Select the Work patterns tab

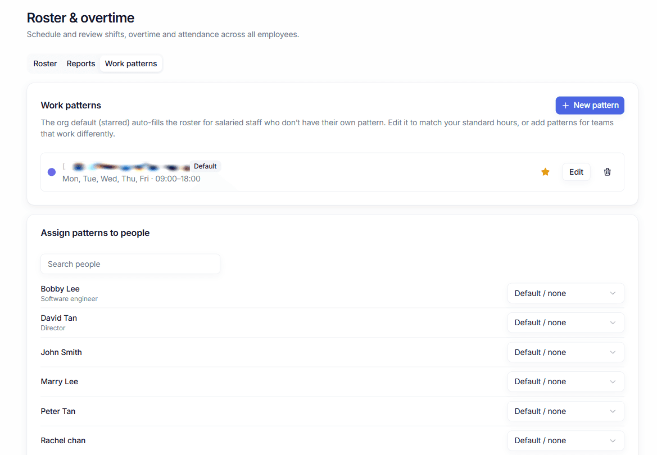coord(131,63)
